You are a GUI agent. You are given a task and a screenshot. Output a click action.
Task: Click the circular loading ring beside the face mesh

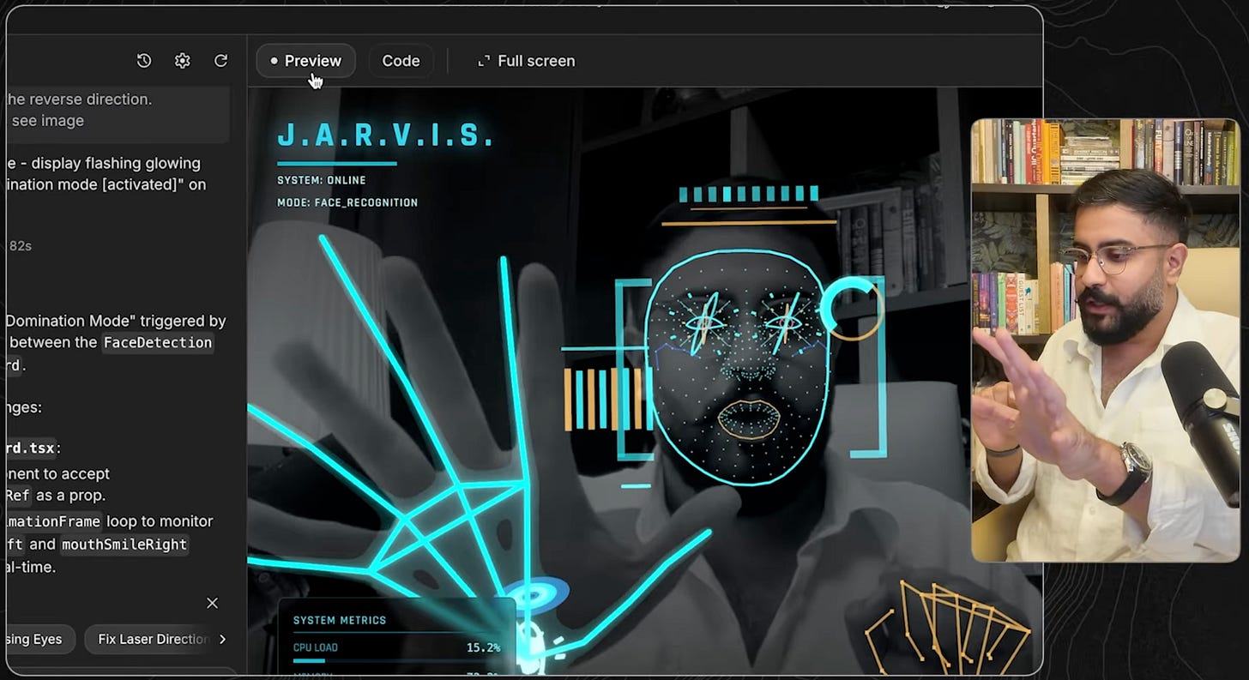(x=851, y=308)
